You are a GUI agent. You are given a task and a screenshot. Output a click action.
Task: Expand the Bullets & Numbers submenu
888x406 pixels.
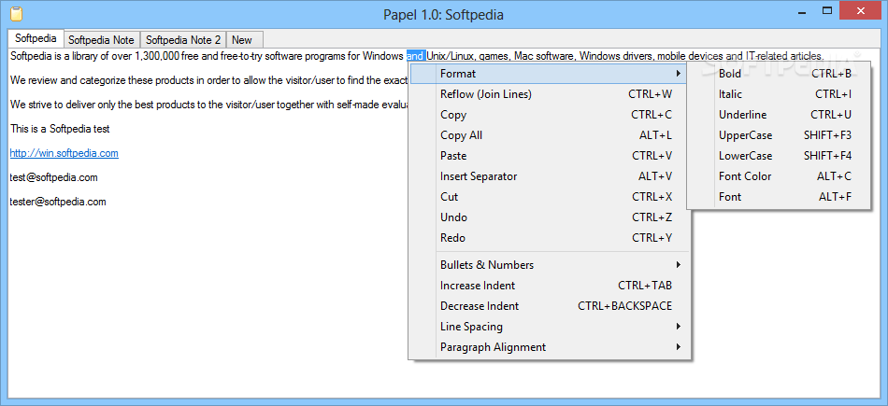[548, 265]
